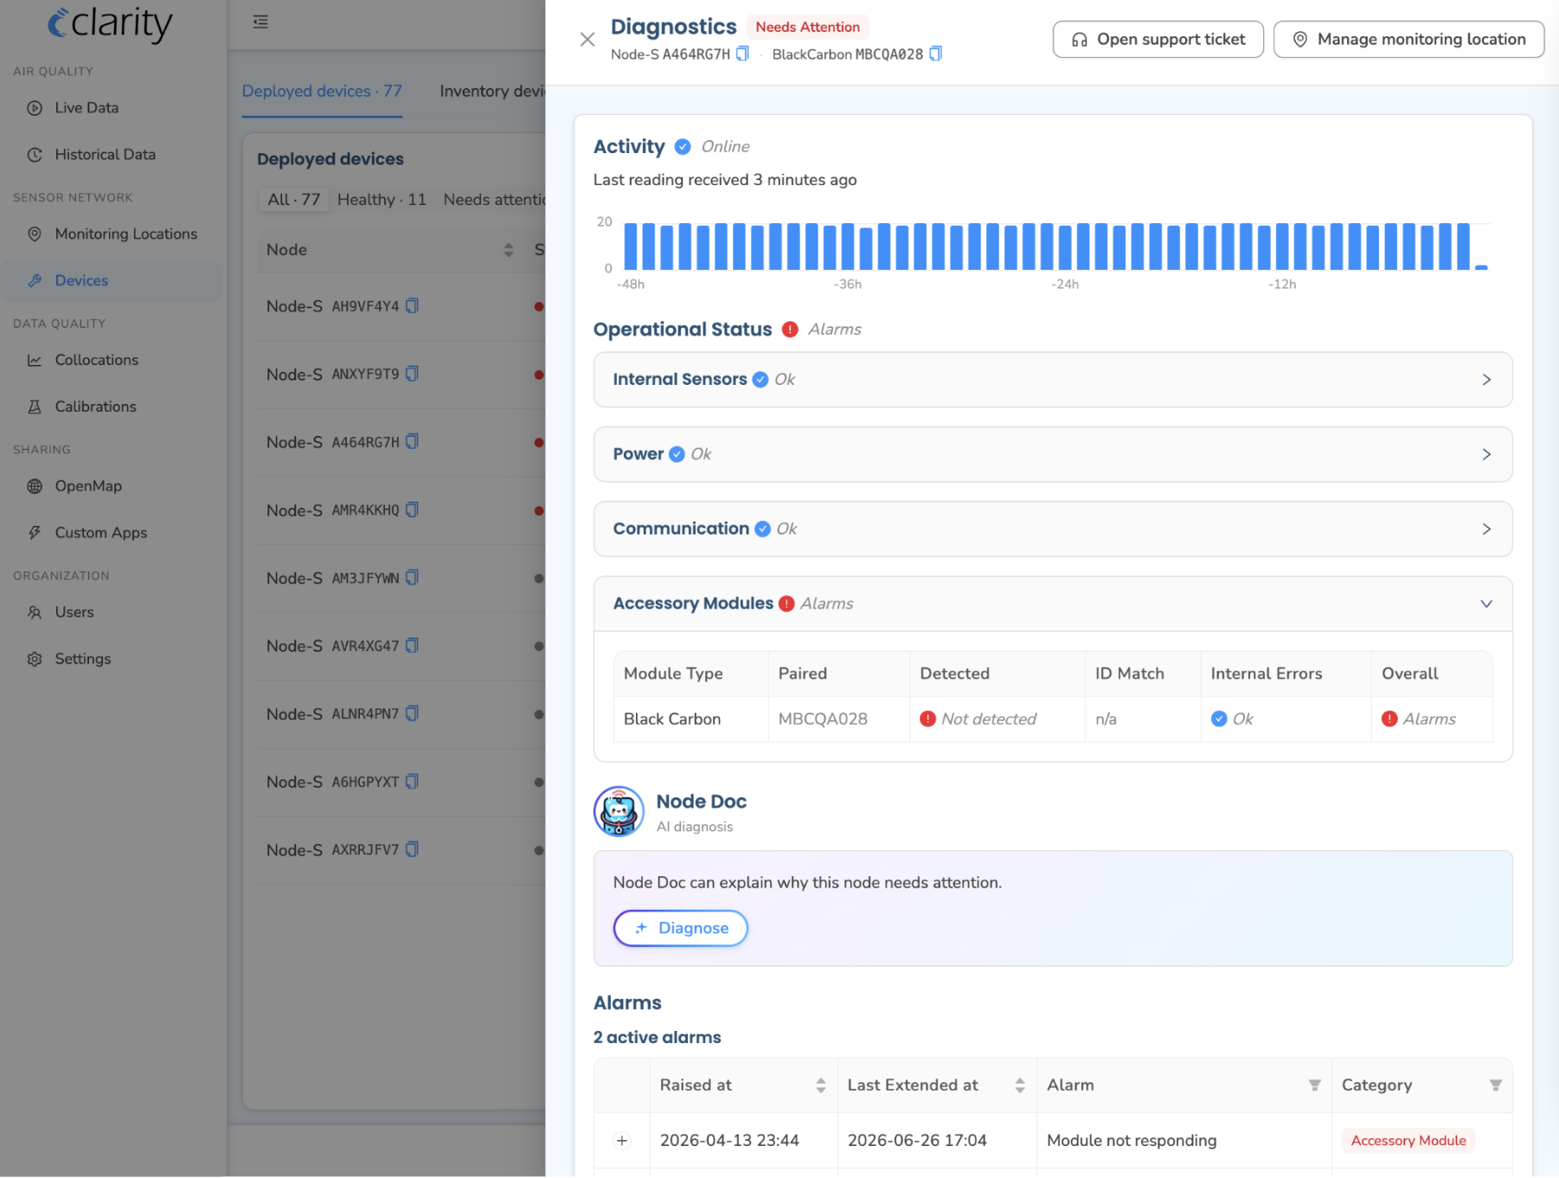The width and height of the screenshot is (1559, 1178).
Task: Expand Internal Sensors section
Action: [x=1053, y=380]
